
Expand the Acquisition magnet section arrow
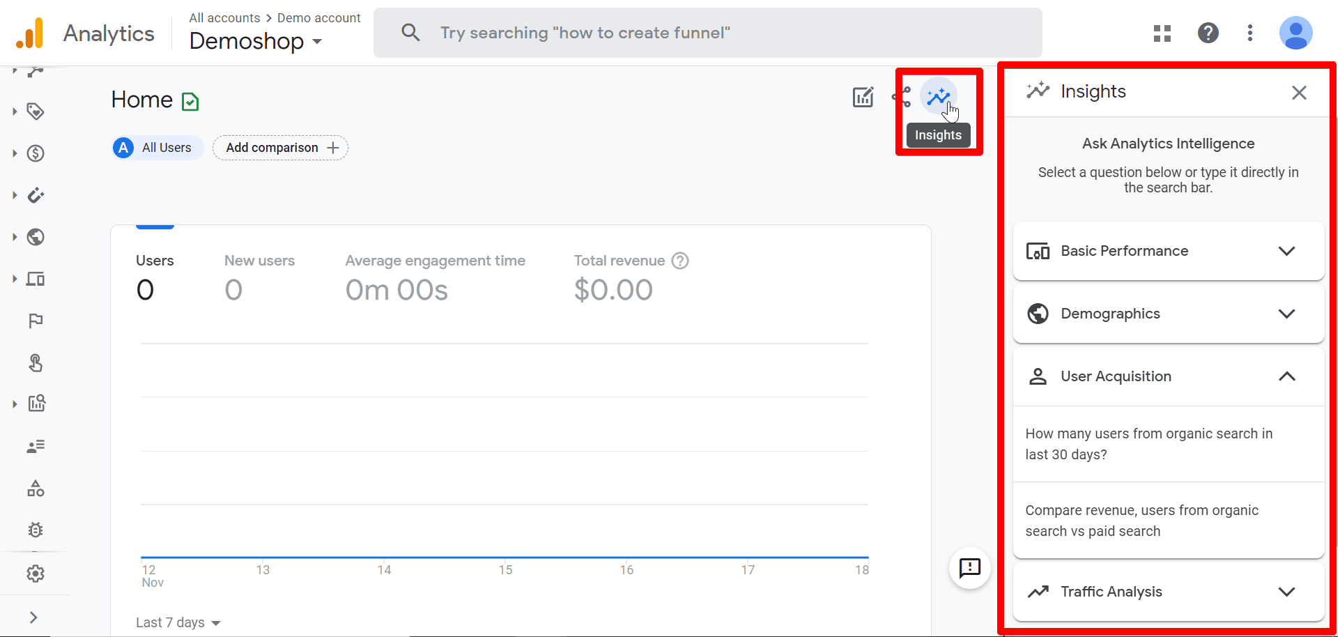point(15,195)
